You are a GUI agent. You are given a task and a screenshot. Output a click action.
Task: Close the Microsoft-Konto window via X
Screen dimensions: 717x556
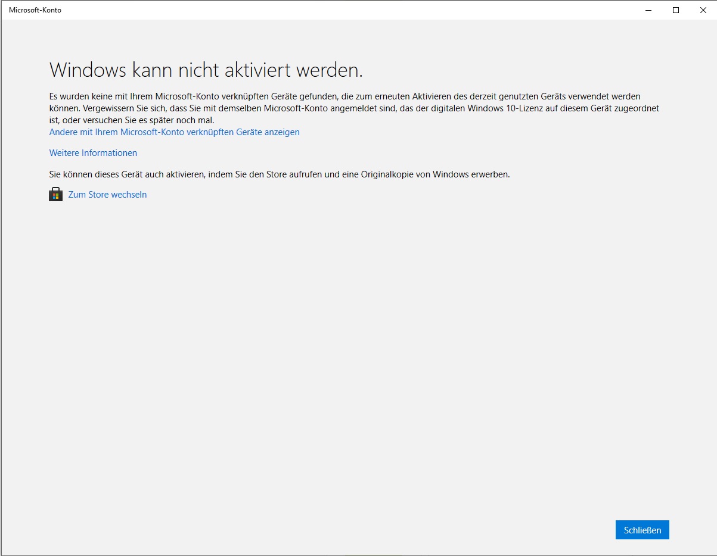tap(703, 10)
